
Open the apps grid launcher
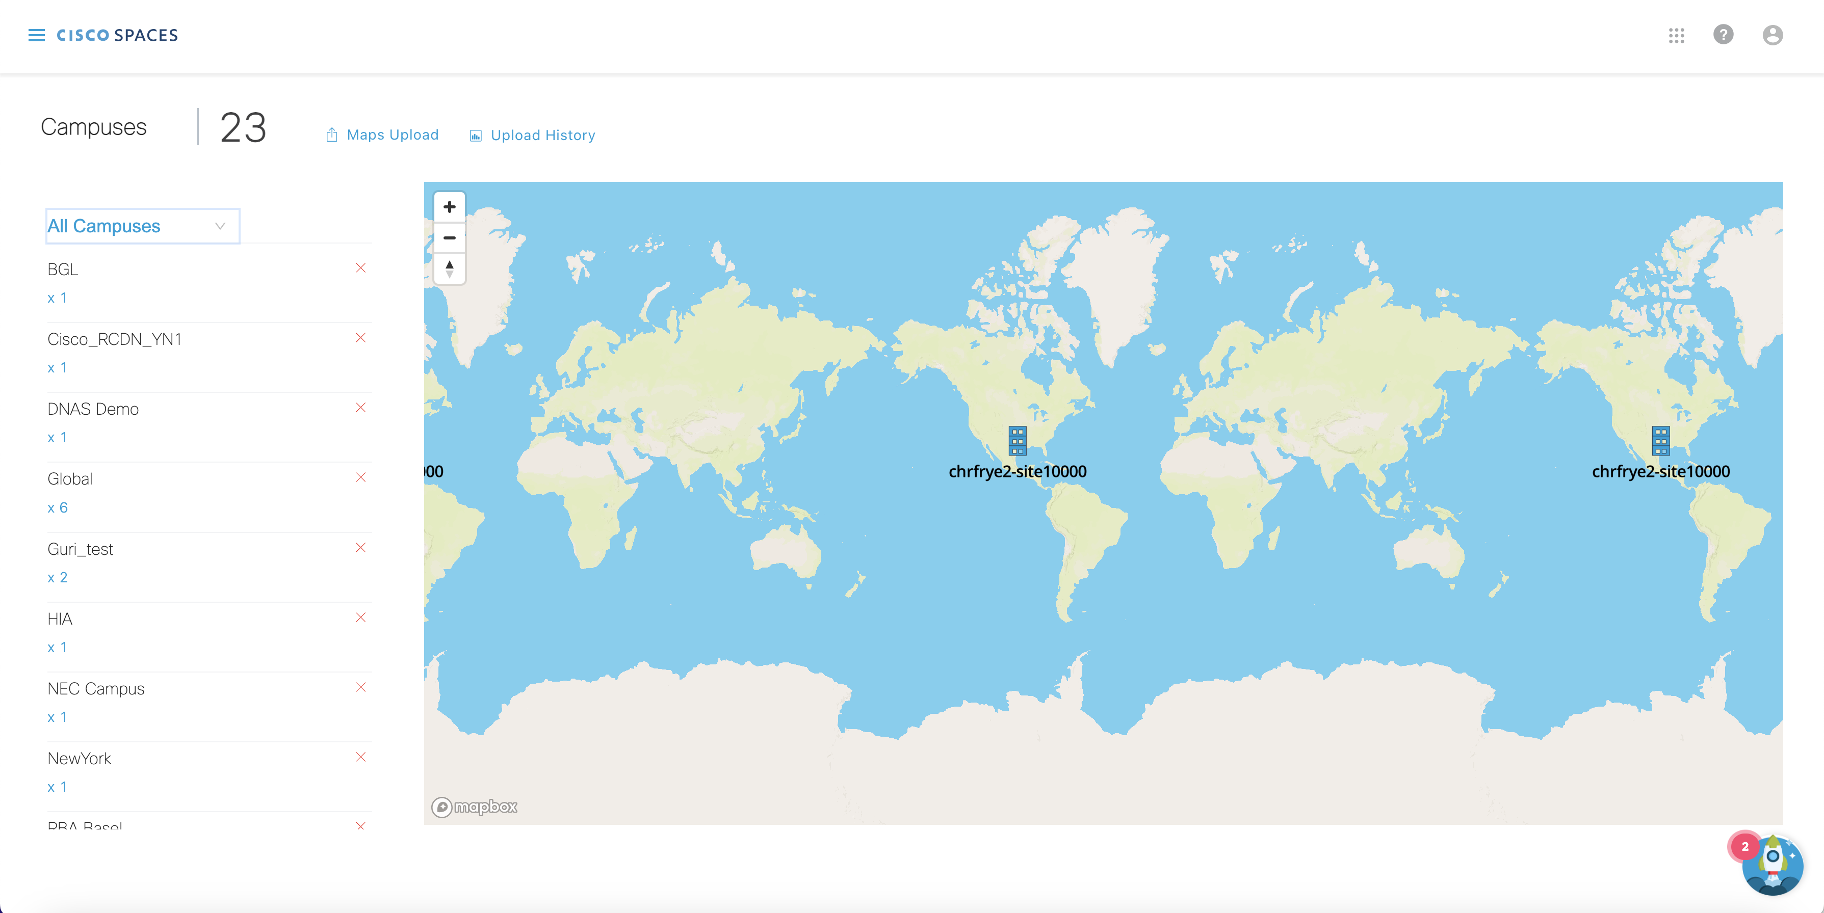pos(1676,35)
